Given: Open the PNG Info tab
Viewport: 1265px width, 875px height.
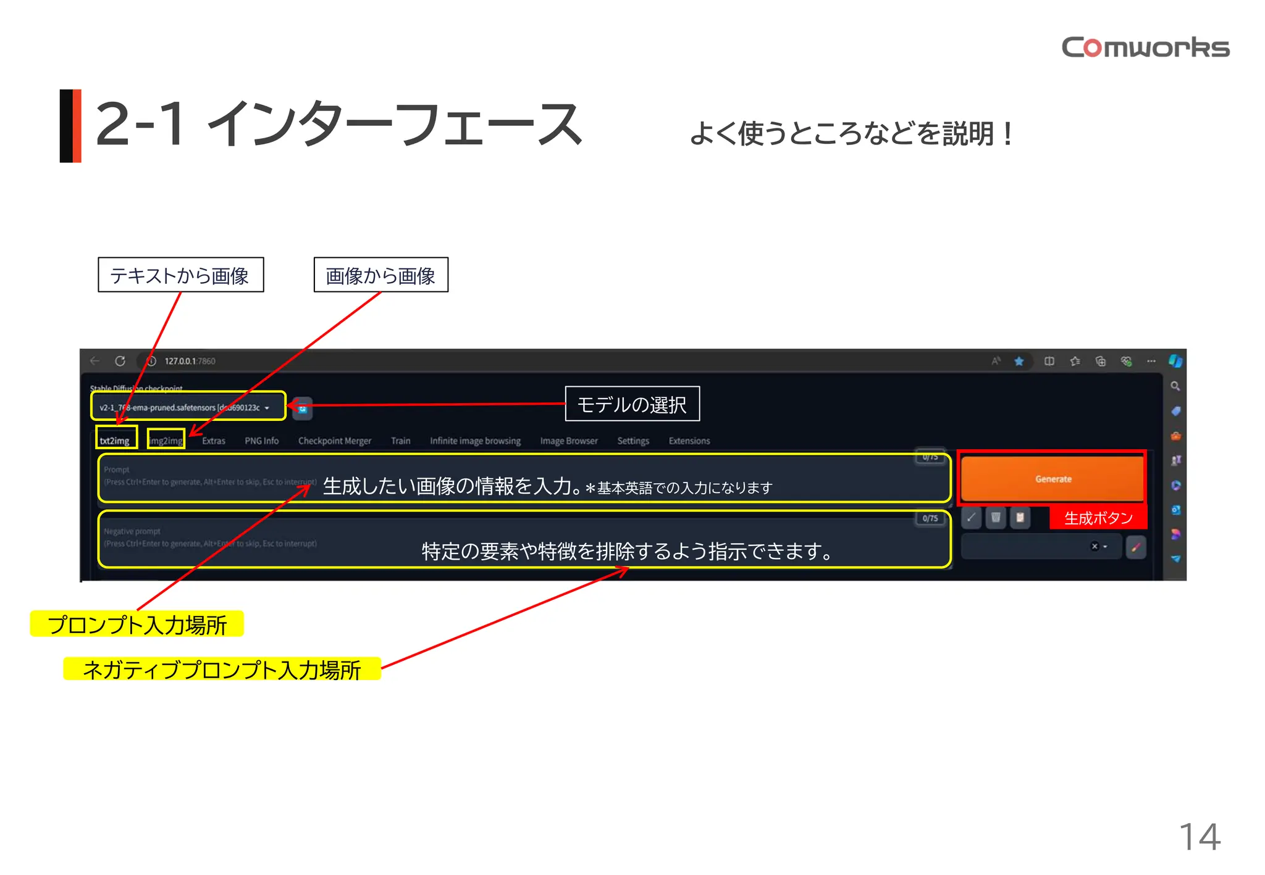Looking at the screenshot, I should point(261,441).
